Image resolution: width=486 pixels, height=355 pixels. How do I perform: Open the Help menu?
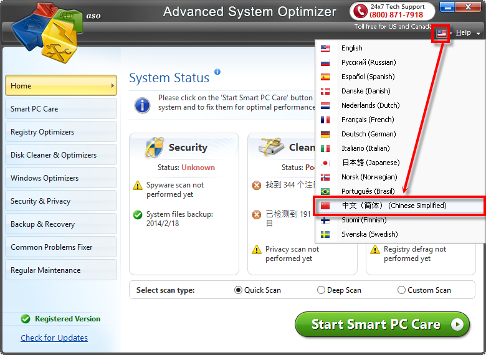click(x=464, y=32)
